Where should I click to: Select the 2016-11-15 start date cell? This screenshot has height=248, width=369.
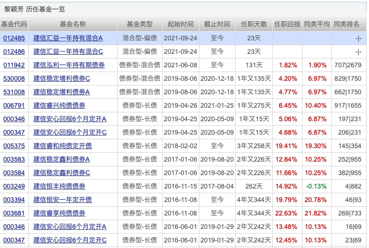[180, 186]
